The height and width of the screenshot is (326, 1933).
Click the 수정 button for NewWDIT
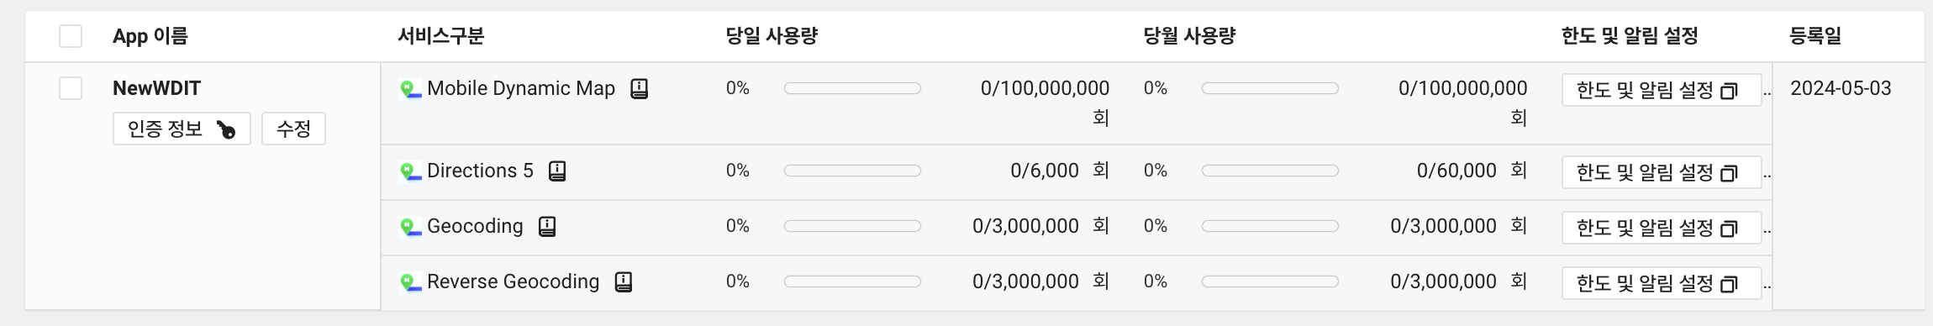click(293, 129)
